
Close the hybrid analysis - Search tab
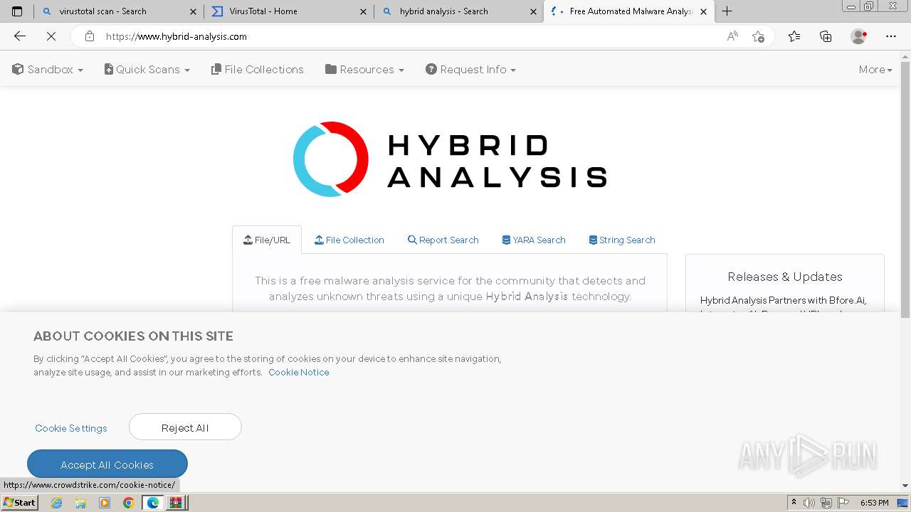point(533,11)
